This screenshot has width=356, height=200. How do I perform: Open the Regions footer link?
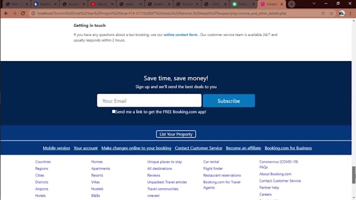pos(41,169)
